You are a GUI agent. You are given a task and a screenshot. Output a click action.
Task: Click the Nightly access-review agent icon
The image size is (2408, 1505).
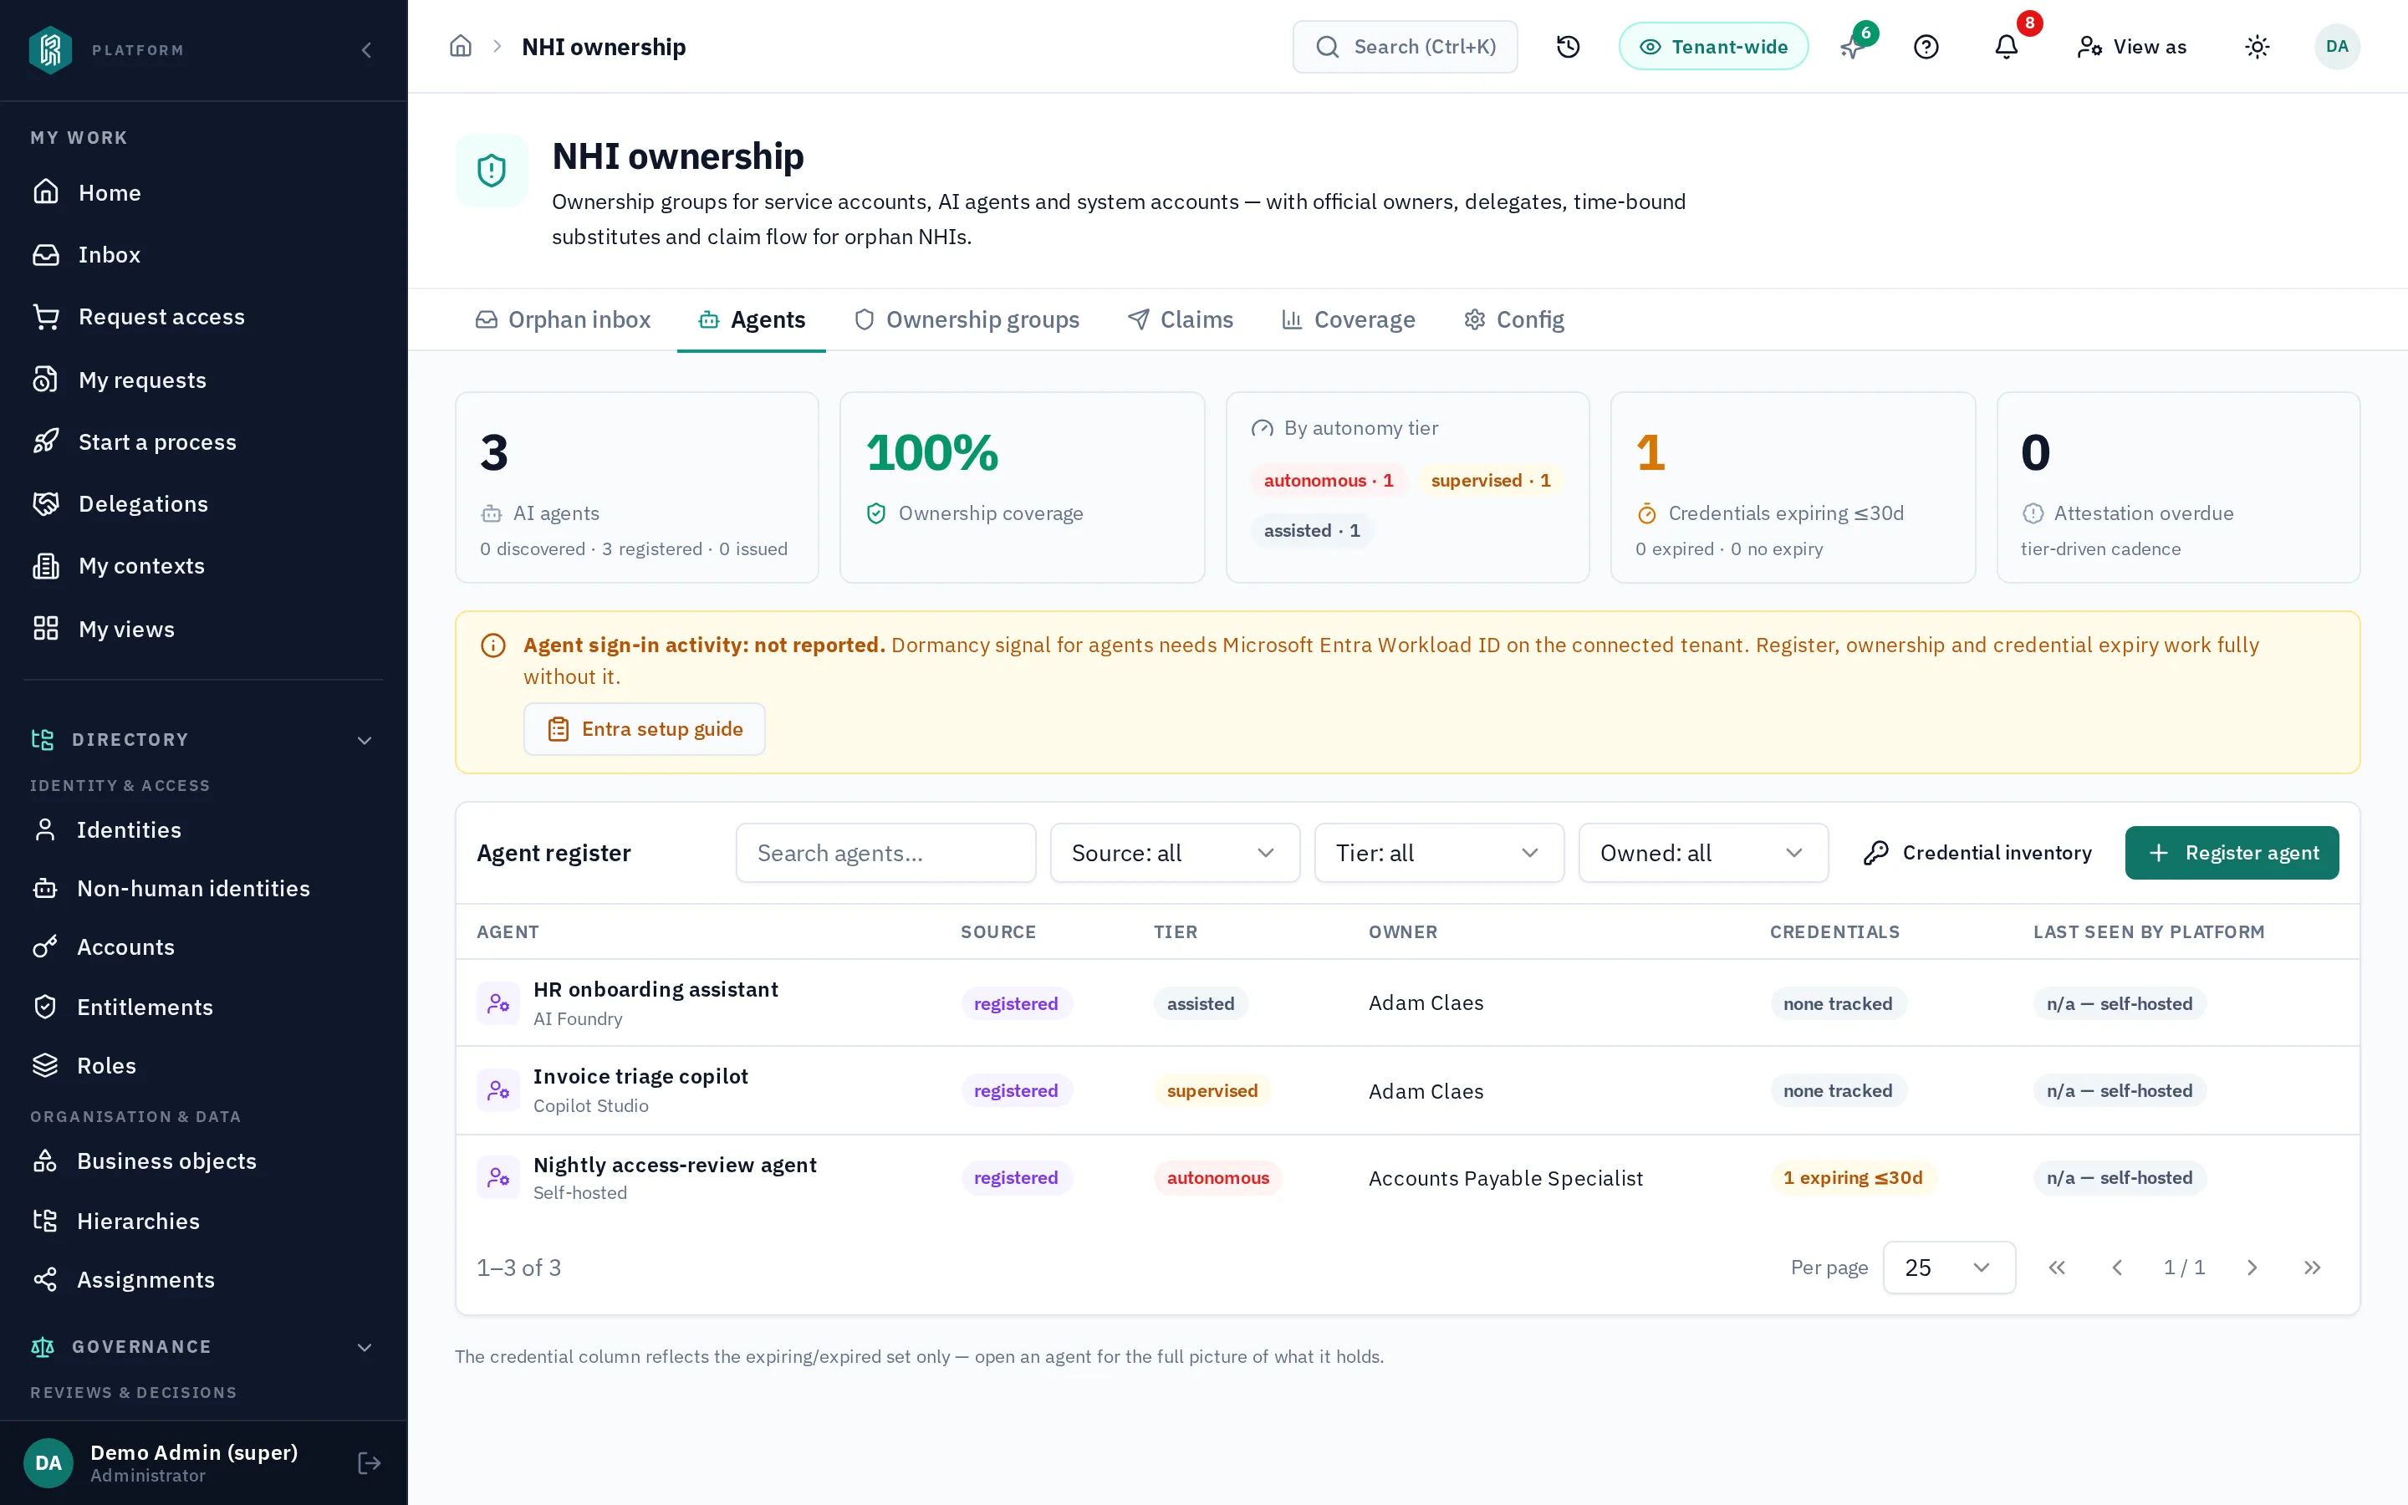click(x=497, y=1177)
